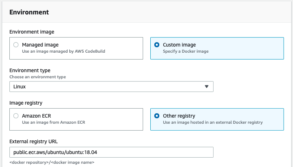
Task: Click 'Use an image from Amazon ECR' description
Action: [x=53, y=122]
